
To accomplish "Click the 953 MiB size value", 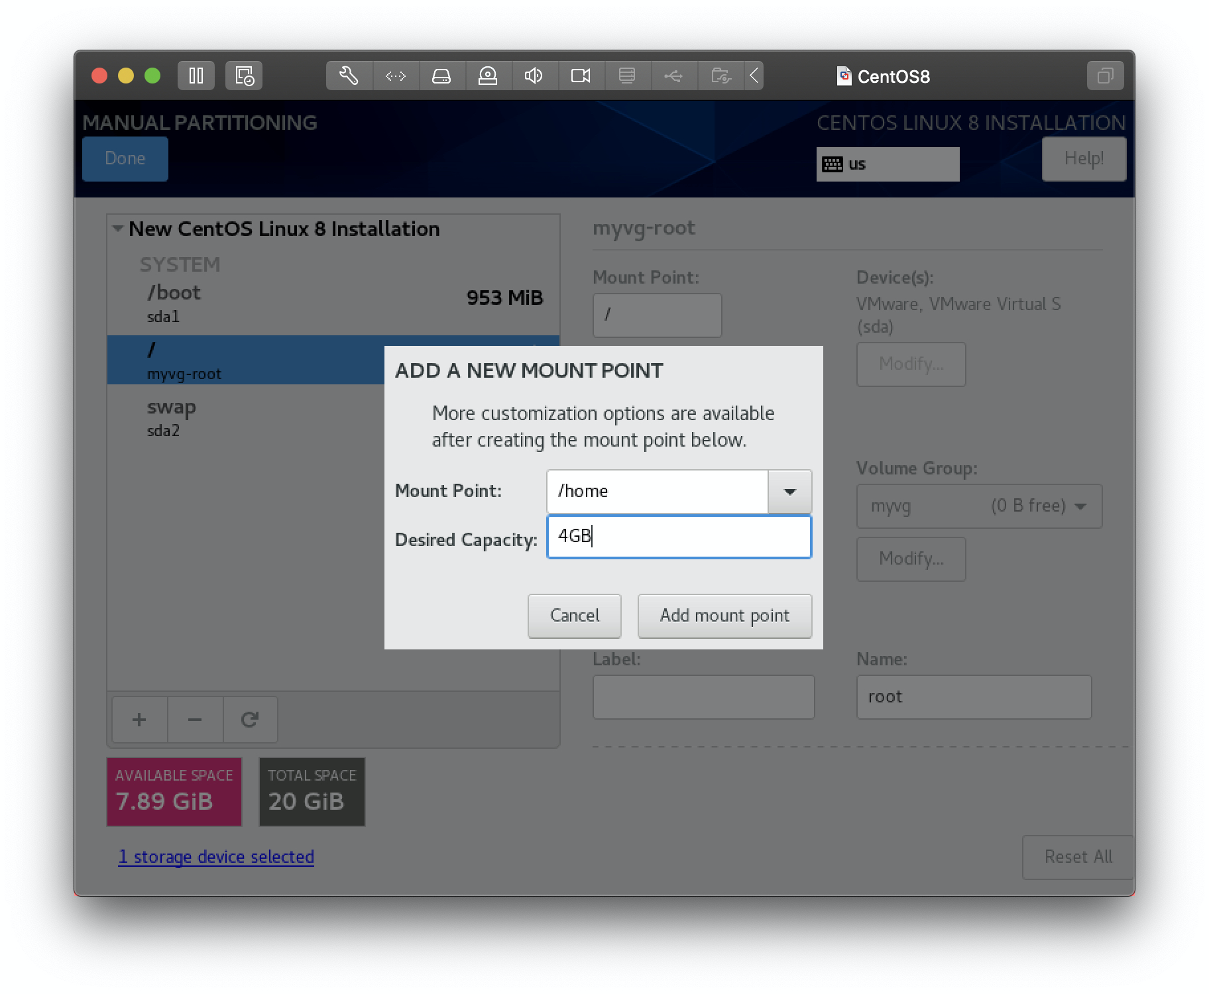I will coord(504,298).
